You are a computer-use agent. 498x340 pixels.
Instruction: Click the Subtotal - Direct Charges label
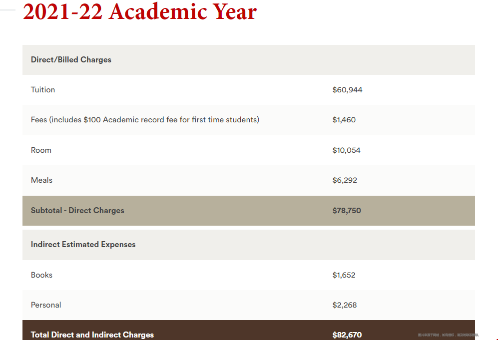[x=77, y=211]
